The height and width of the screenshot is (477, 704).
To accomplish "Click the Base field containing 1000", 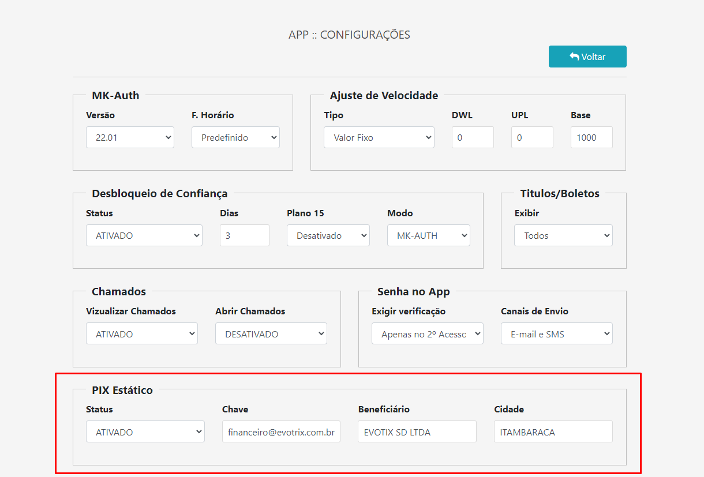I will (591, 137).
